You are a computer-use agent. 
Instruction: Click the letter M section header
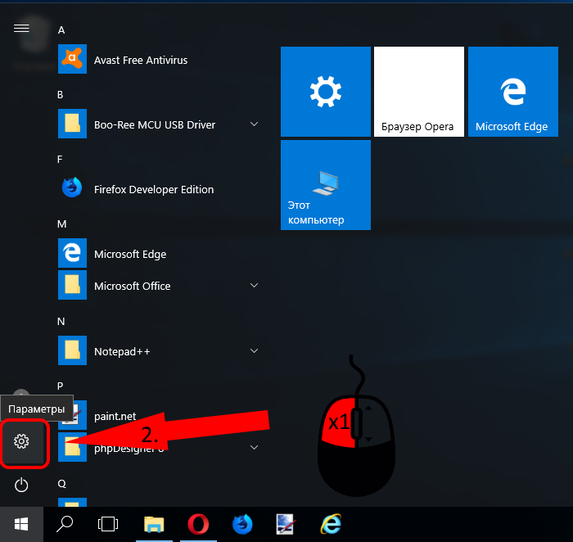click(61, 224)
